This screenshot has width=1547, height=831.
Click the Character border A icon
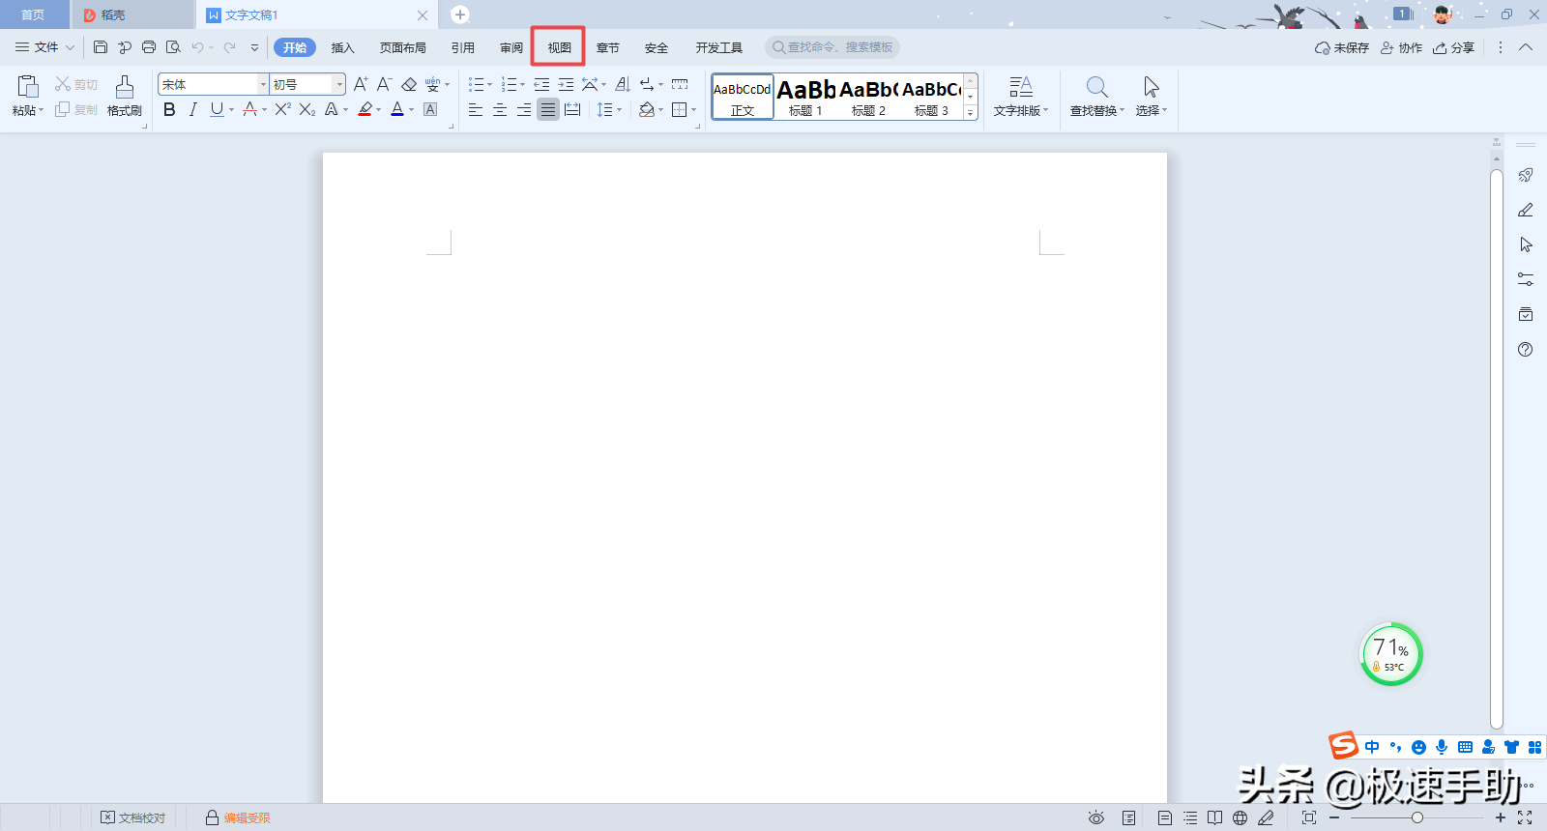tap(430, 109)
